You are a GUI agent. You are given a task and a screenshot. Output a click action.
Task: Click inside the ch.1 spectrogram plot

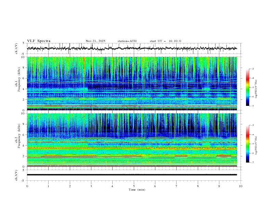pyautogui.click(x=132, y=83)
